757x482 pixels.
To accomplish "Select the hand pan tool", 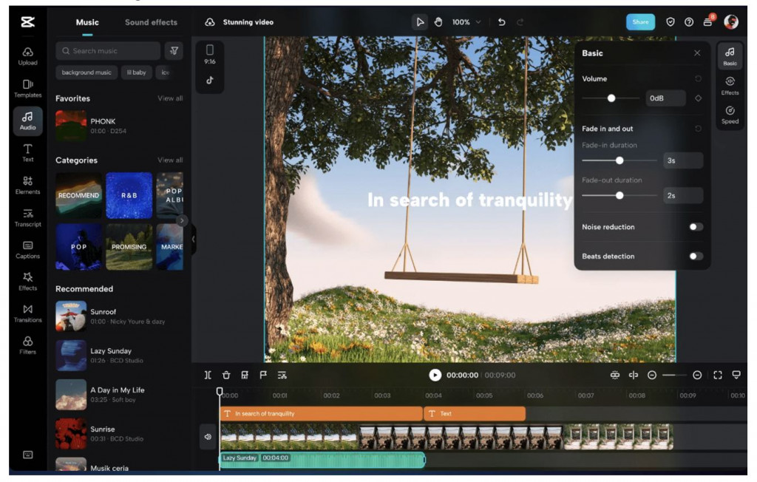I will pyautogui.click(x=438, y=22).
